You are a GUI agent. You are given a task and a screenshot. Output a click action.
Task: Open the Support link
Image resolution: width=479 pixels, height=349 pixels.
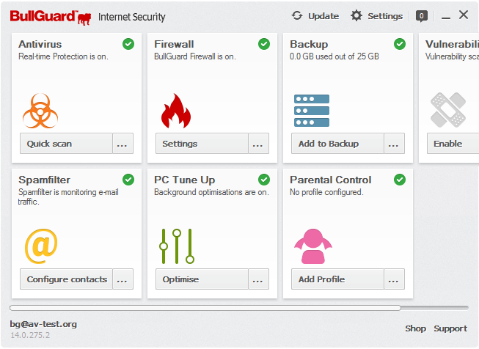450,328
